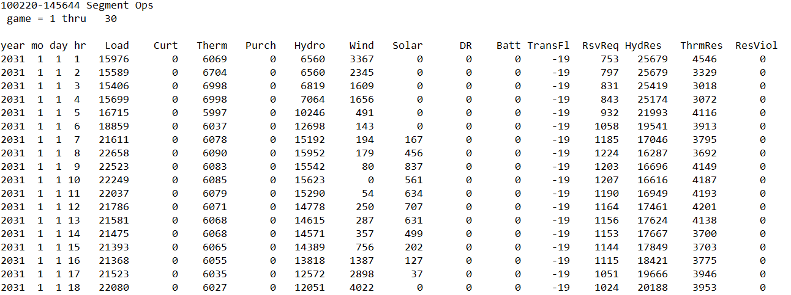791x295 pixels.
Task: Select the peak Load value 22658
Action: point(113,153)
